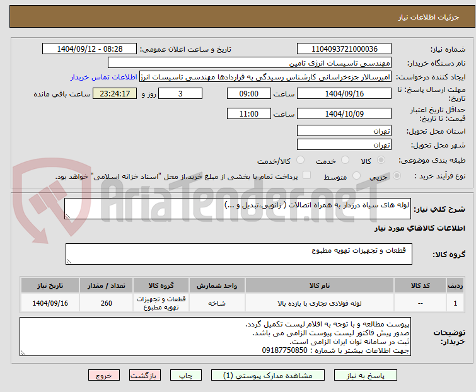
Task: Click the قطعات و تجهیزات تهویه مطبوع table cell
Action: point(161,303)
